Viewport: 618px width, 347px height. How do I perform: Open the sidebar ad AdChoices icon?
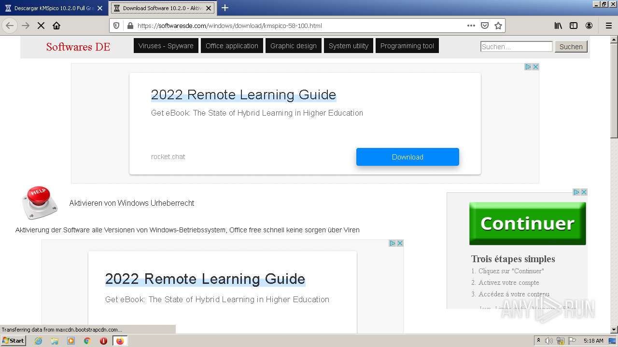pyautogui.click(x=576, y=192)
